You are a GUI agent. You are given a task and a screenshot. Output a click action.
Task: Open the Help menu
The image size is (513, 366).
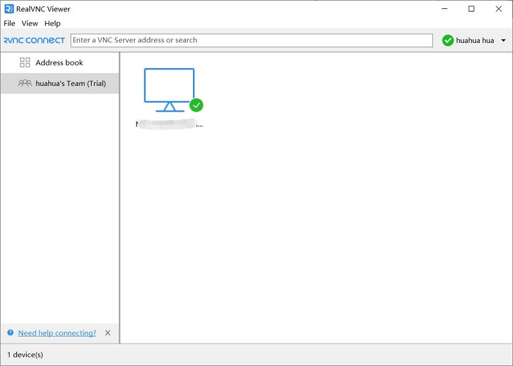tap(53, 24)
